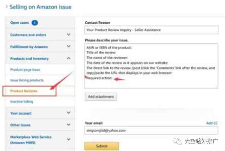The width and height of the screenshot is (225, 151).
Task: Expand Other issues chevron
Action: (x=69, y=125)
